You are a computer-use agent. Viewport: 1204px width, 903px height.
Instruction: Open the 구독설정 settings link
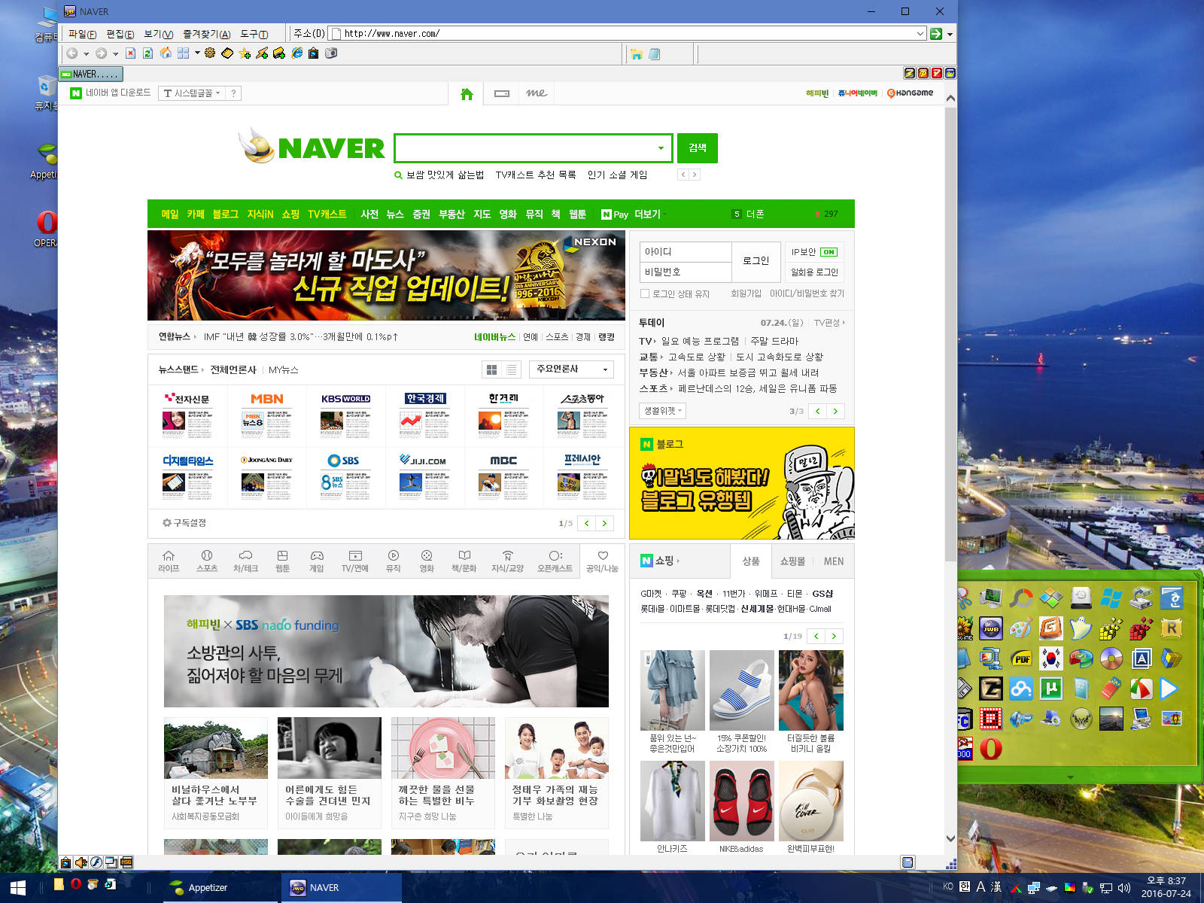(x=184, y=523)
